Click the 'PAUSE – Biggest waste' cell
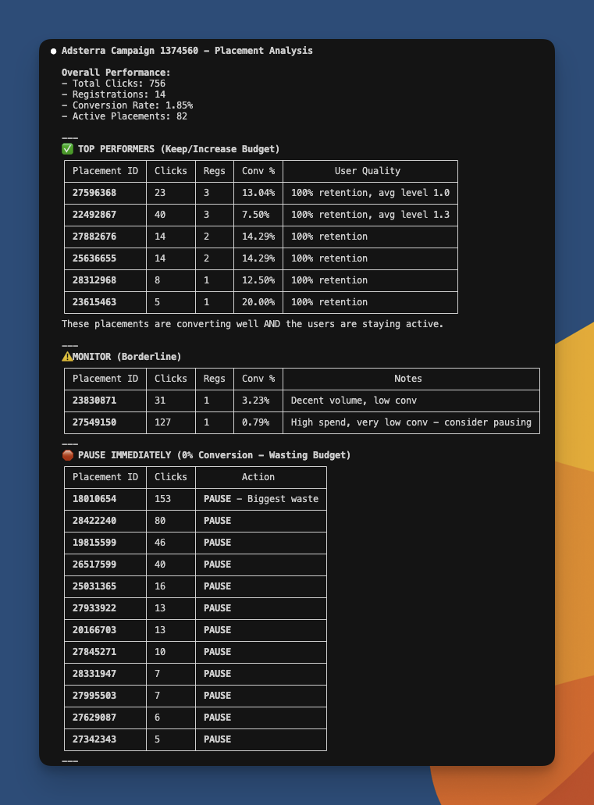This screenshot has width=594, height=805. [x=261, y=498]
